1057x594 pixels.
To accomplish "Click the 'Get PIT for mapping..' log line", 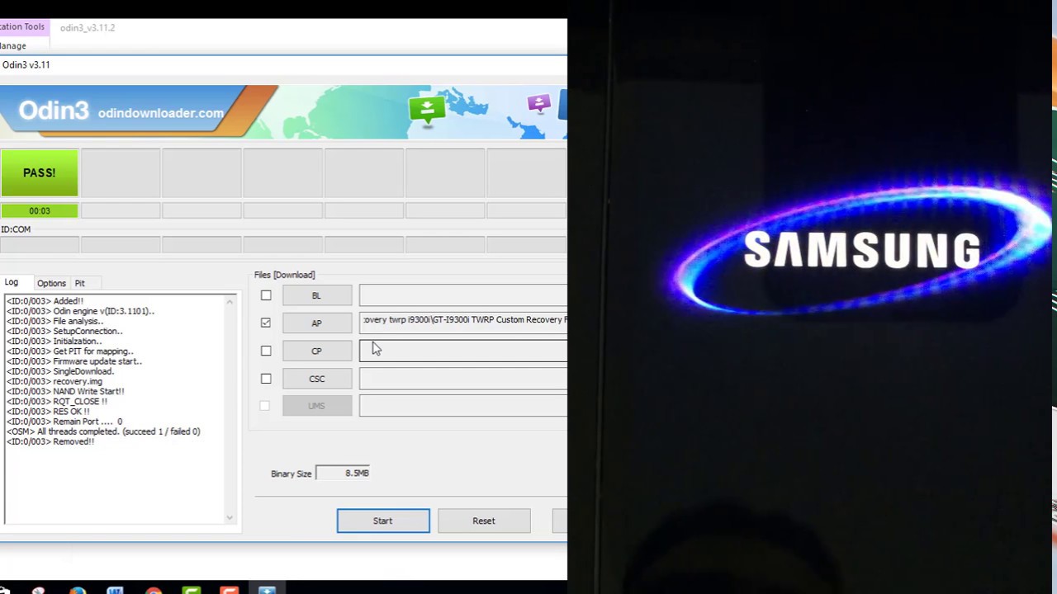I will 70,351.
